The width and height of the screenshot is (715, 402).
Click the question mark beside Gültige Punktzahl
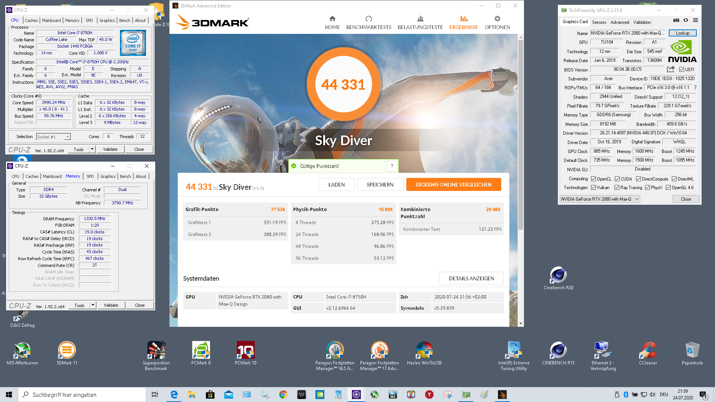[x=392, y=166]
